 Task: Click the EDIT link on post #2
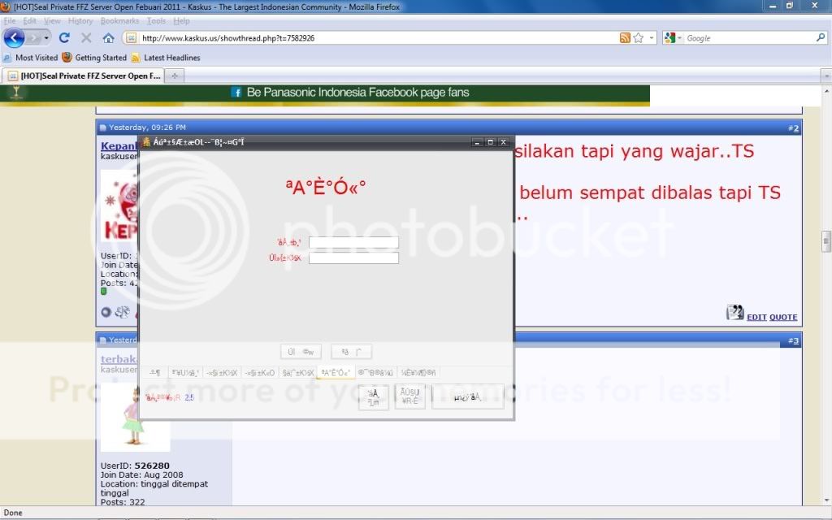pyautogui.click(x=756, y=318)
